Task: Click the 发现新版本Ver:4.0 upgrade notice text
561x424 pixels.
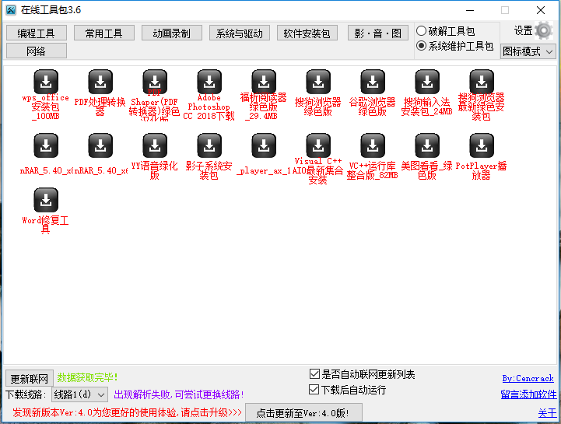Action: click(x=127, y=412)
